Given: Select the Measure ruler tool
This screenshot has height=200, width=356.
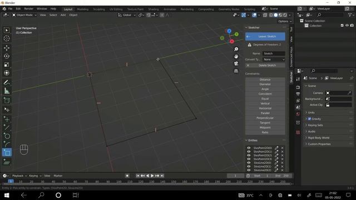Looking at the screenshot, I should point(7,91).
